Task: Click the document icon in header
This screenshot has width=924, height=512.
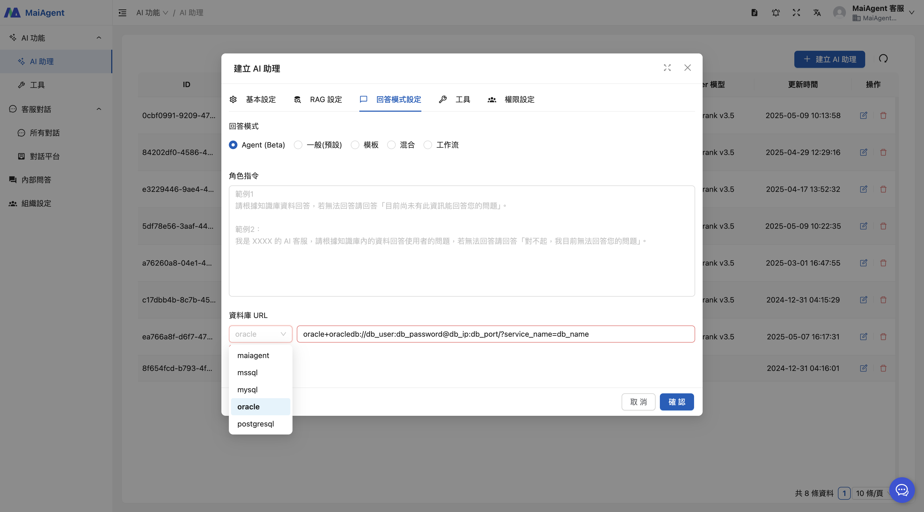Action: pos(754,13)
